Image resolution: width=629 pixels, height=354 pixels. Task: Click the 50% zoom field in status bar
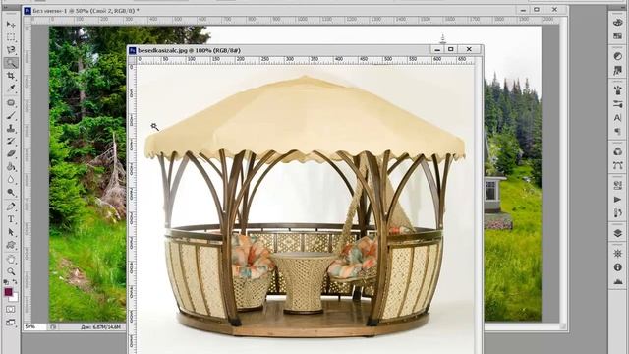click(x=34, y=327)
